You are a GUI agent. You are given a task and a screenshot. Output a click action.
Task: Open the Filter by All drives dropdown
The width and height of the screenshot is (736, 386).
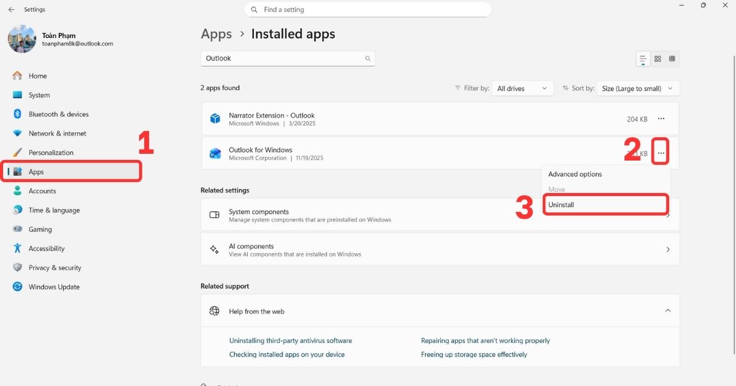pyautogui.click(x=521, y=89)
